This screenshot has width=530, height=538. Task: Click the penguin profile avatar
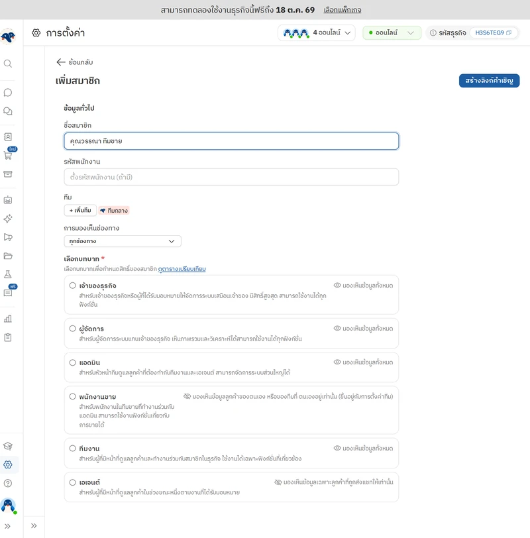click(x=8, y=506)
